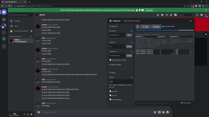Focus the filter Search text field

[x=121, y=82]
